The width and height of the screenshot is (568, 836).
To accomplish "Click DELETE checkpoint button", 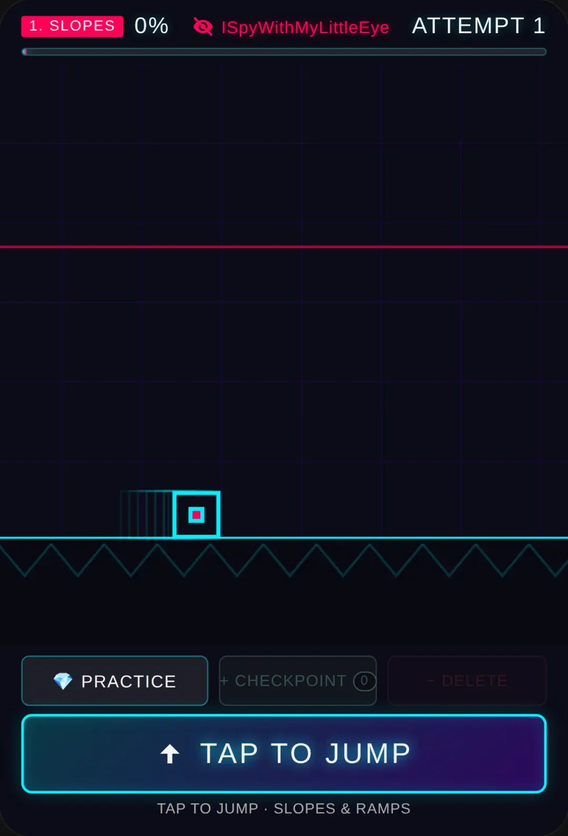I will pyautogui.click(x=467, y=681).
